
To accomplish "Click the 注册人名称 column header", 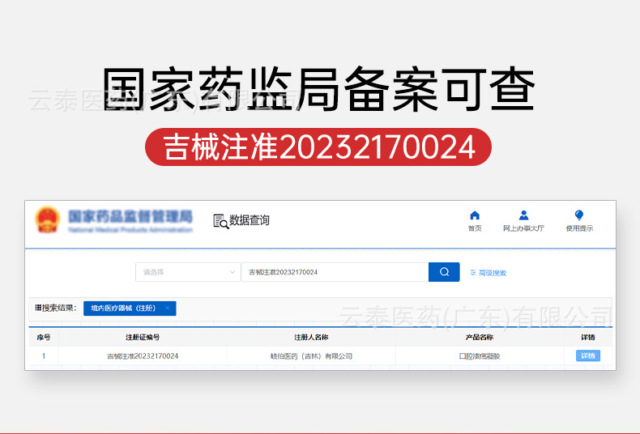I will pos(311,338).
